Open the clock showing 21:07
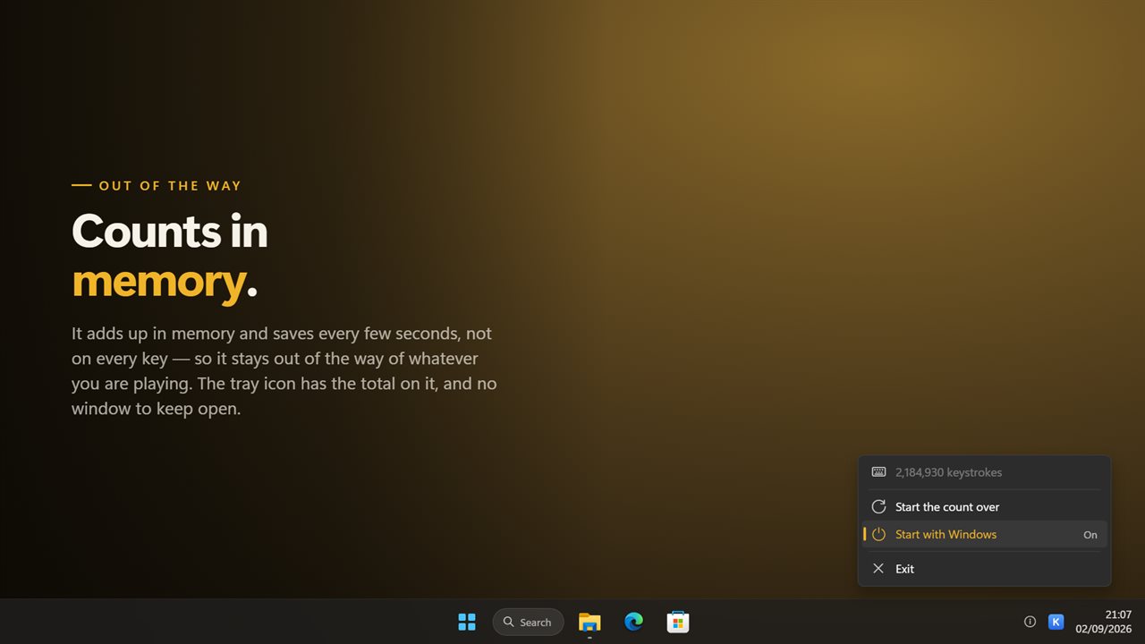Screen dimensions: 1145x644 (x=1104, y=622)
